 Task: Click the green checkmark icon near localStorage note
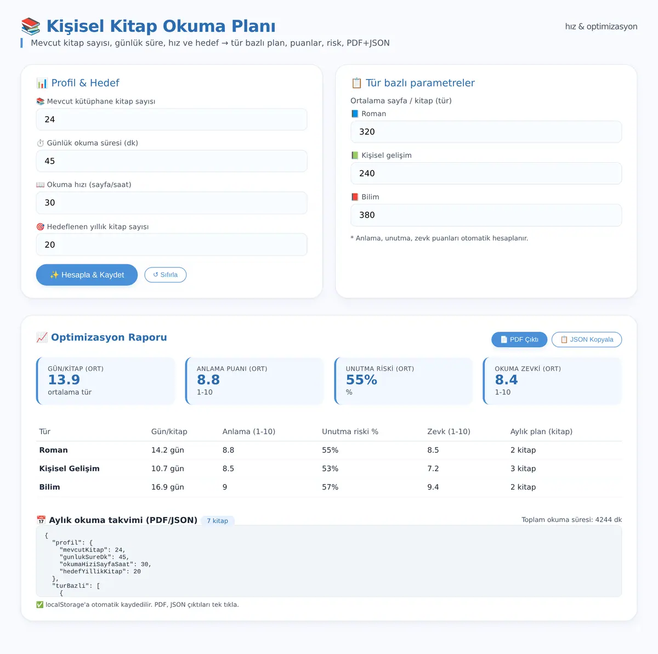point(39,605)
